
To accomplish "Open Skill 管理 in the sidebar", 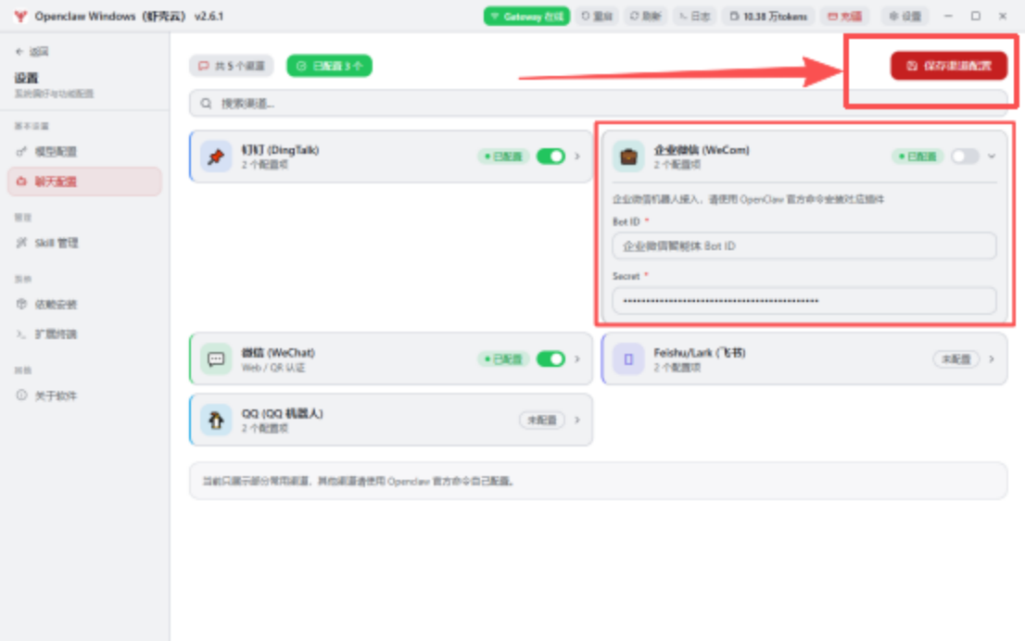I will click(85, 243).
